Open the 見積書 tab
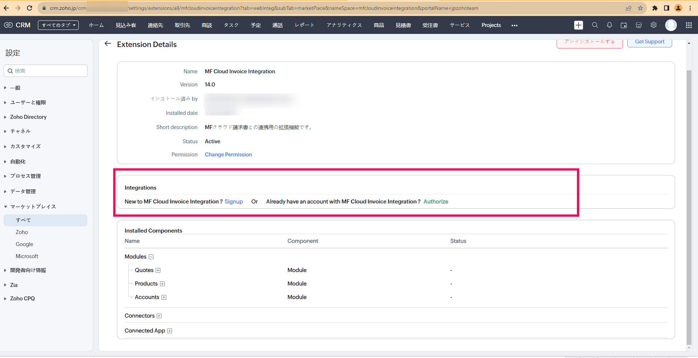Image resolution: width=698 pixels, height=358 pixels. pos(403,25)
